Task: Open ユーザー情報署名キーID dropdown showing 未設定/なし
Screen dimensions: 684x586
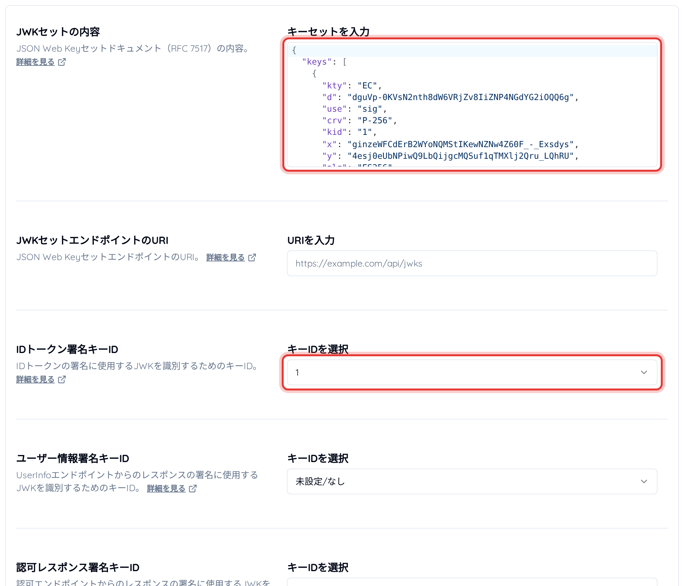Action: click(472, 481)
